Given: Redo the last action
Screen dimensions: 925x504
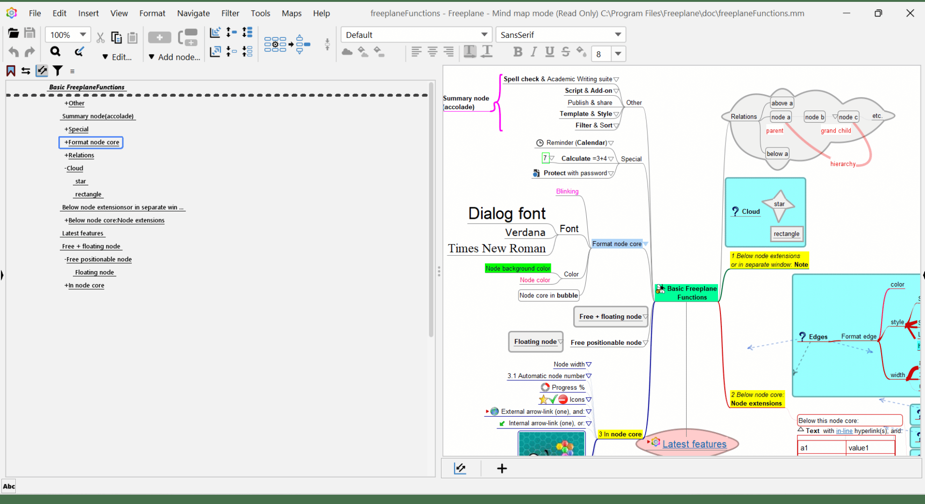Looking at the screenshot, I should point(29,51).
